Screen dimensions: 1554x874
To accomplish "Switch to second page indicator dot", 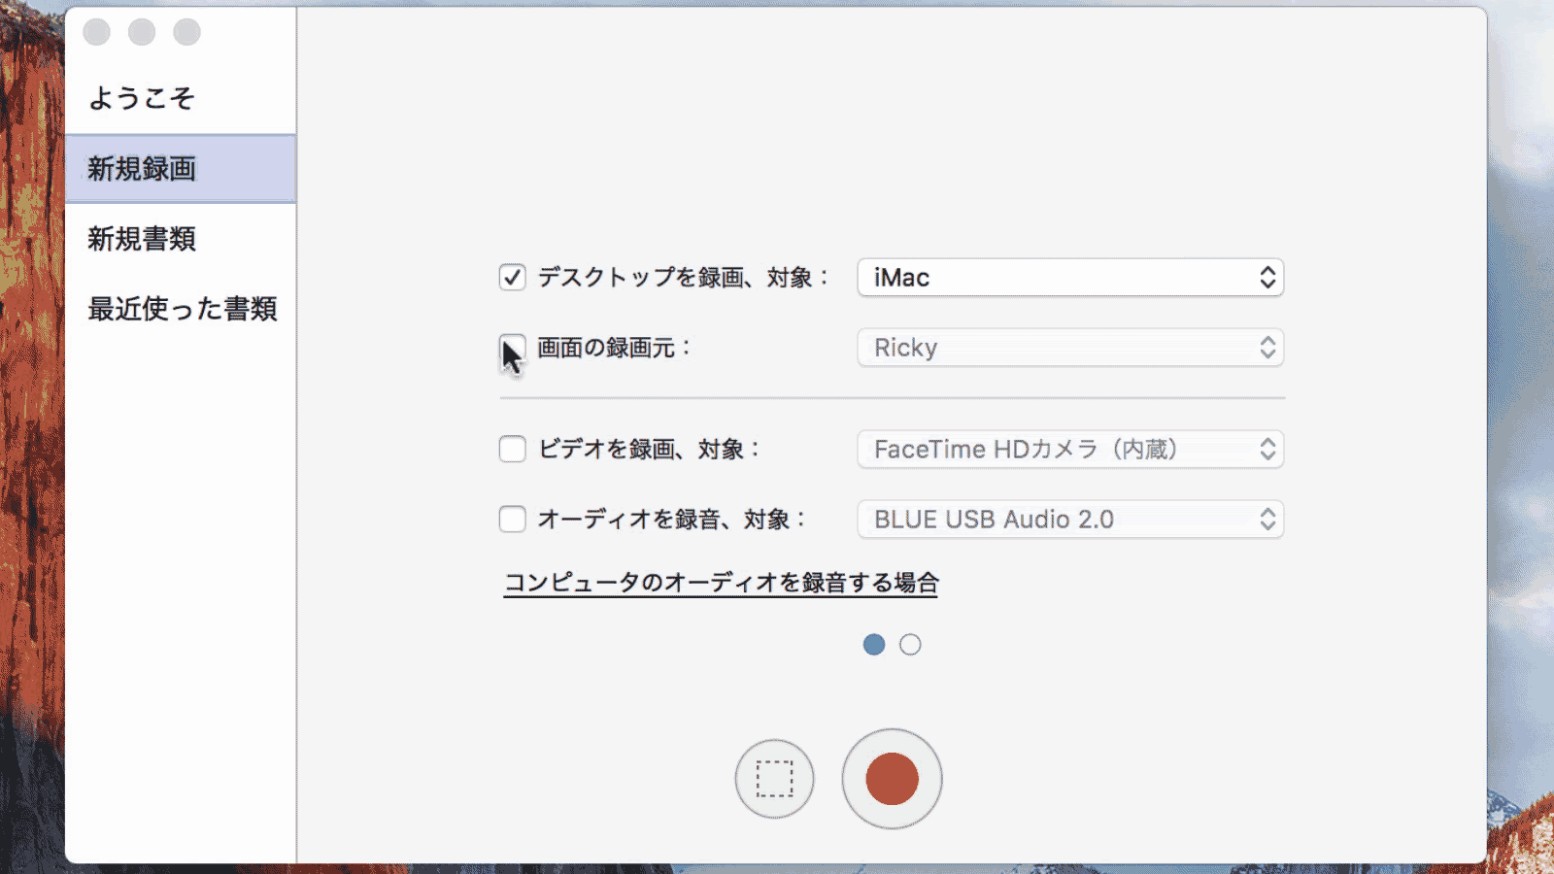I will pos(910,644).
